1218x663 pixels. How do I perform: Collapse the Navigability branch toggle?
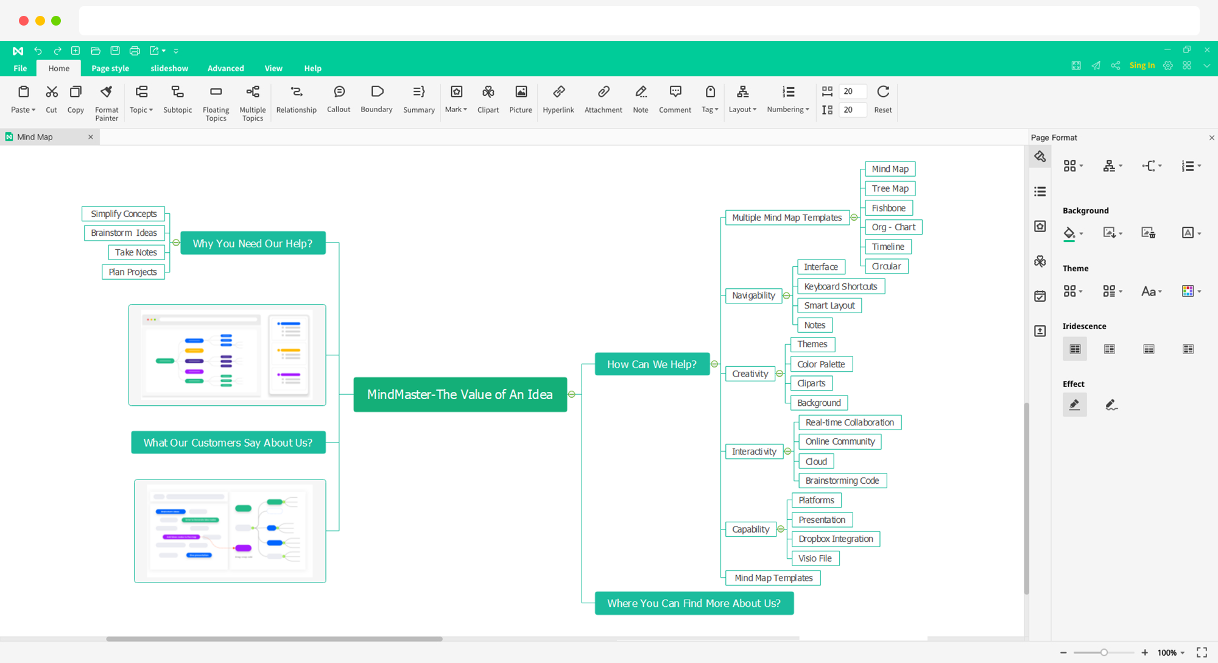coord(787,296)
